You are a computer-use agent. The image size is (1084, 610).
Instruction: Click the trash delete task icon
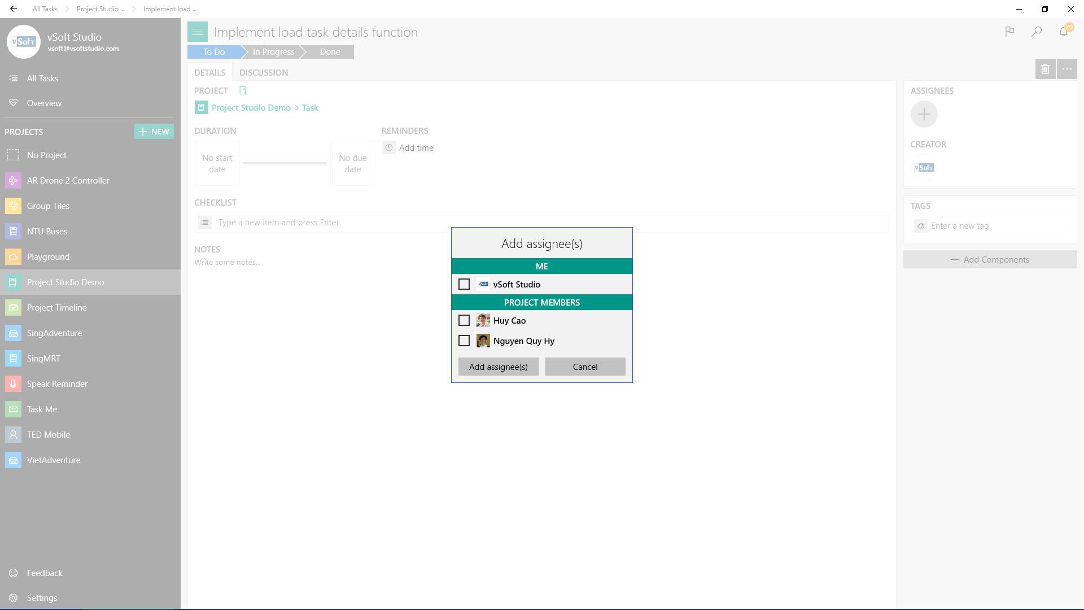click(x=1045, y=69)
